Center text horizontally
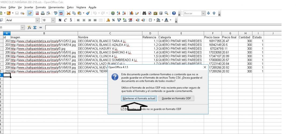 click(x=84, y=20)
